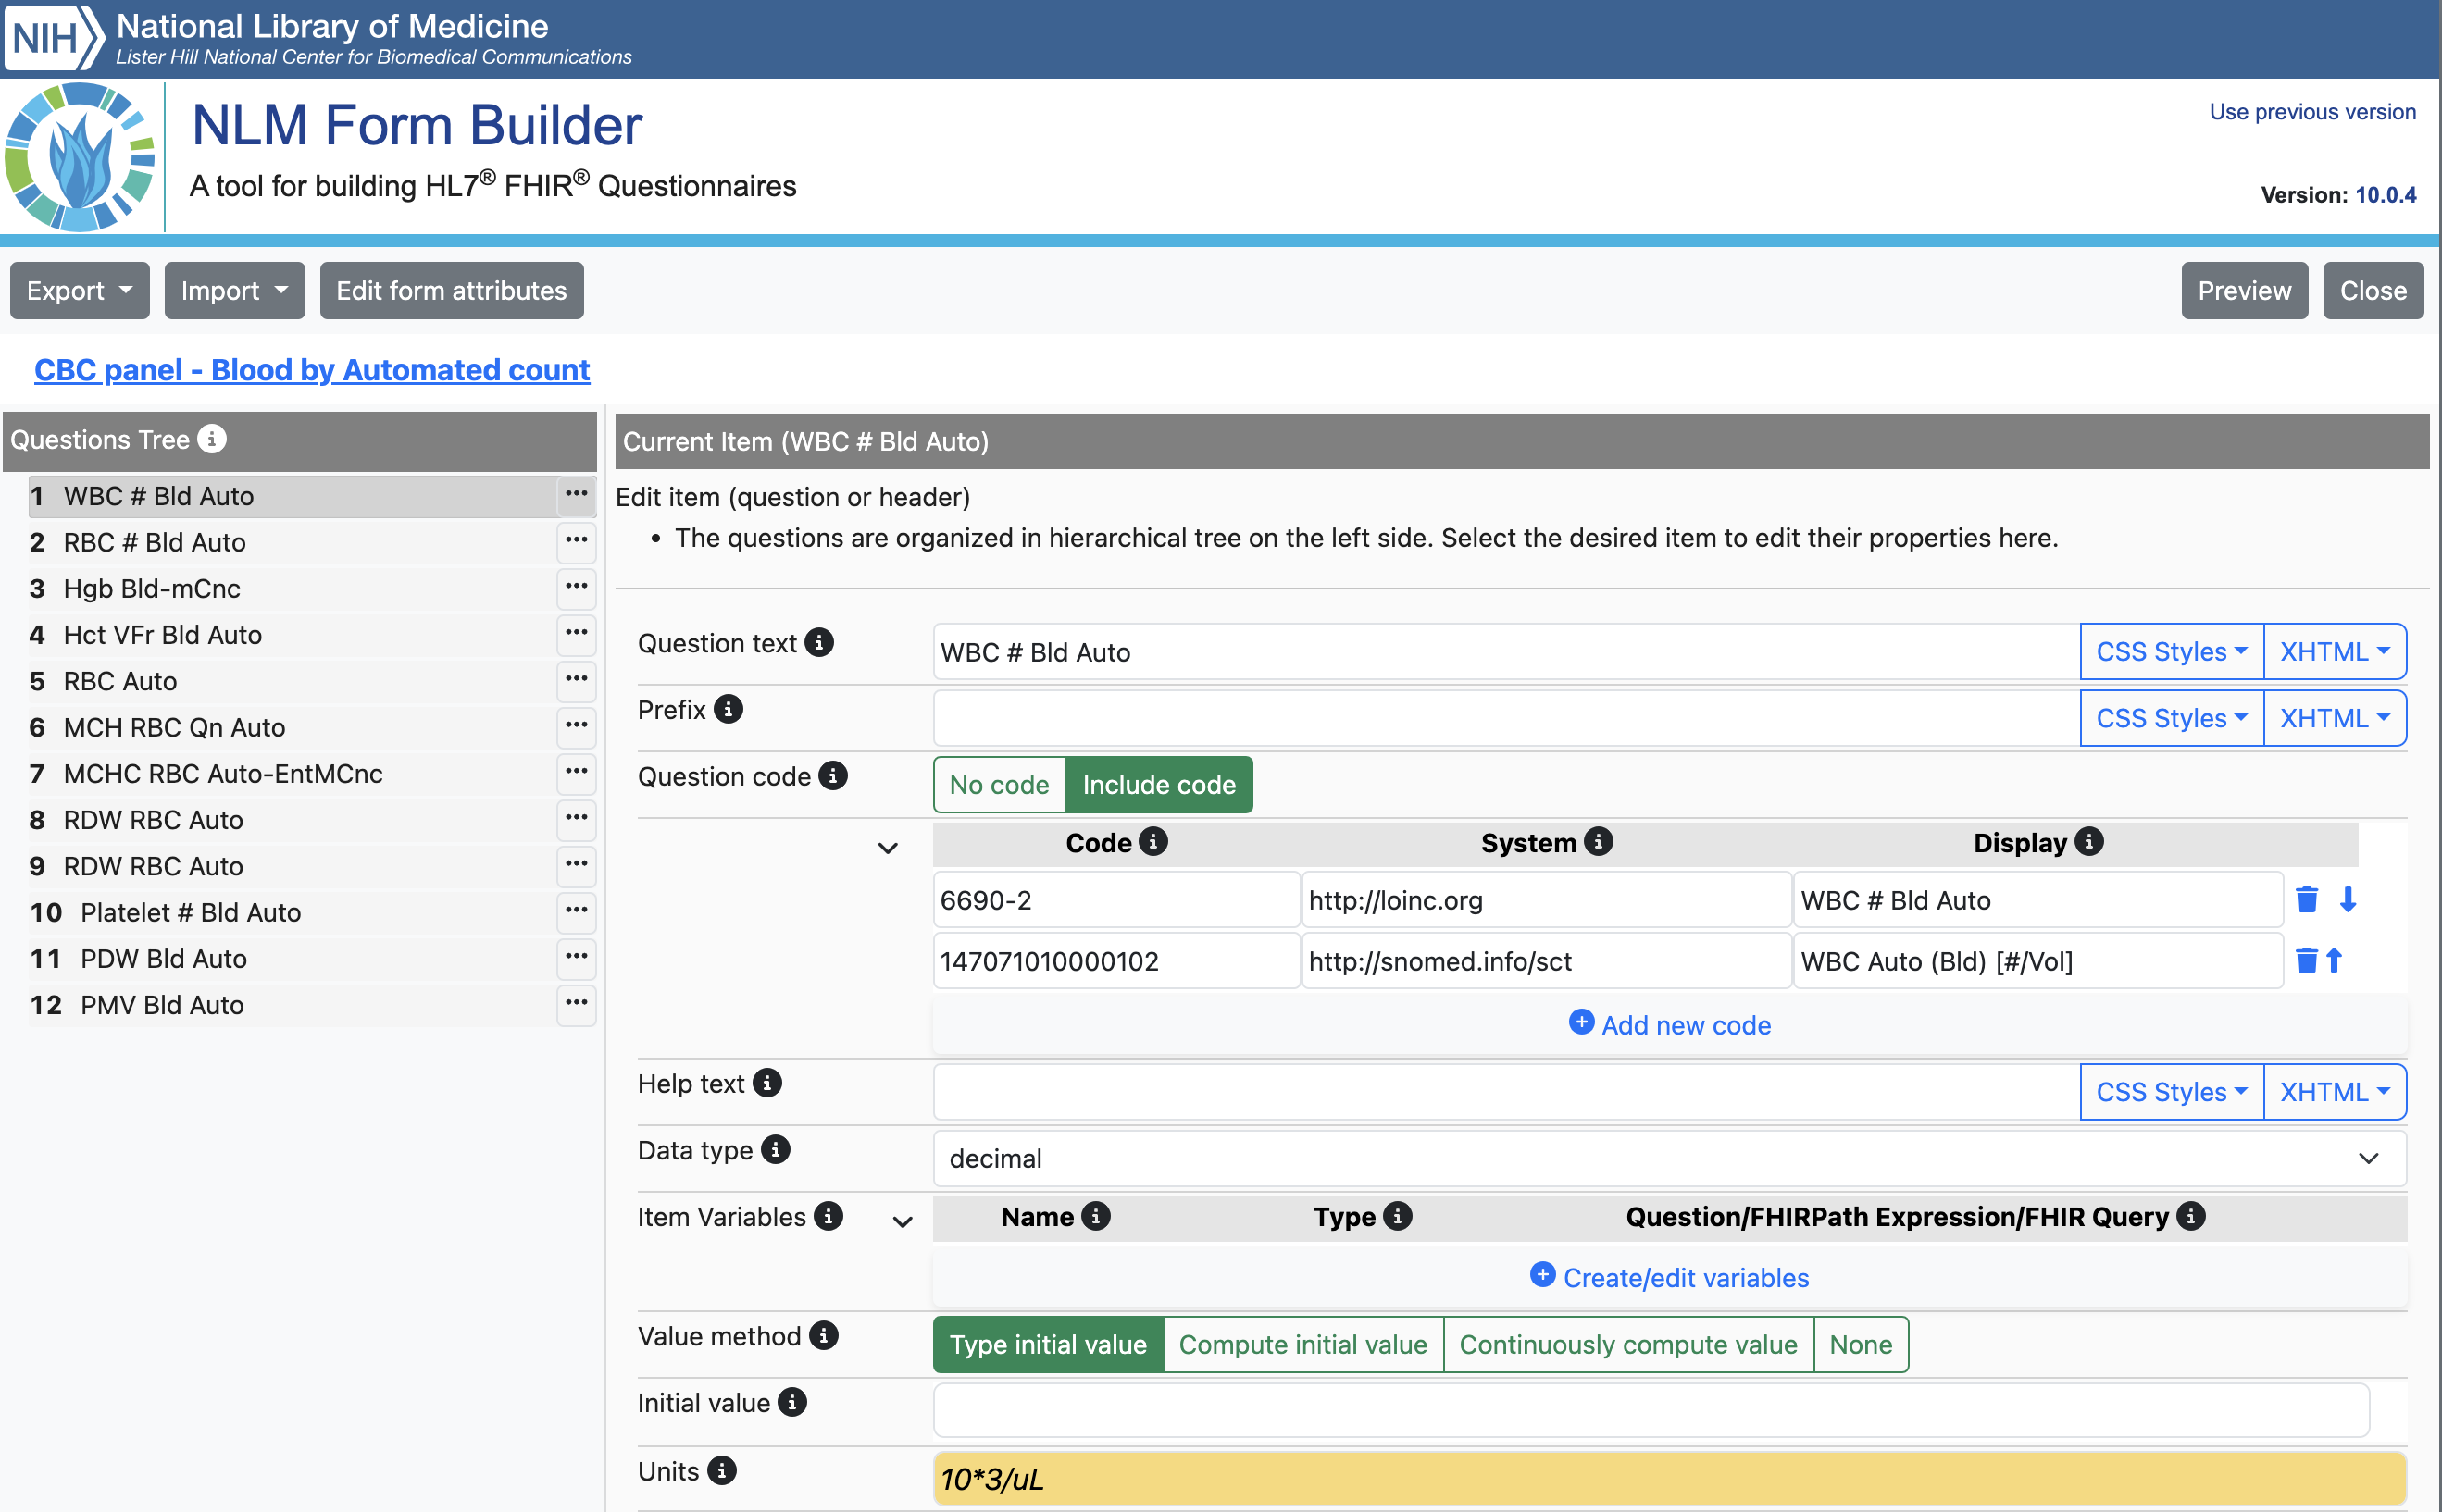Delete the SNOMED code row

point(2306,961)
